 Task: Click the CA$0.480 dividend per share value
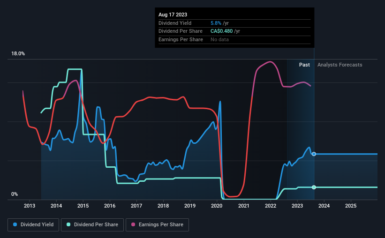pyautogui.click(x=221, y=31)
